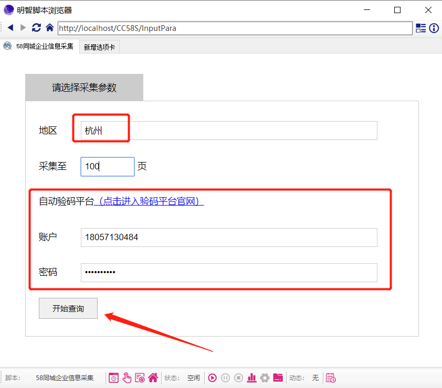This screenshot has width=442, height=388.
Task: Click the 空闲 status text
Action: tap(194, 378)
